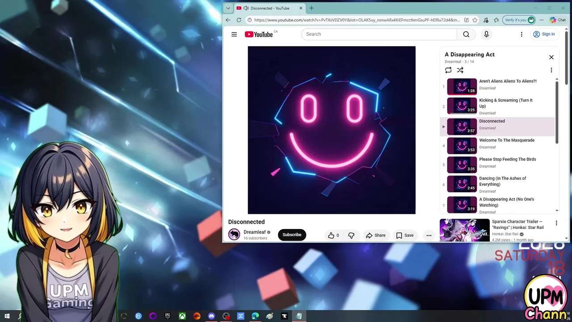572x322 pixels.
Task: Toggle shuffle playlist
Action: click(x=460, y=70)
